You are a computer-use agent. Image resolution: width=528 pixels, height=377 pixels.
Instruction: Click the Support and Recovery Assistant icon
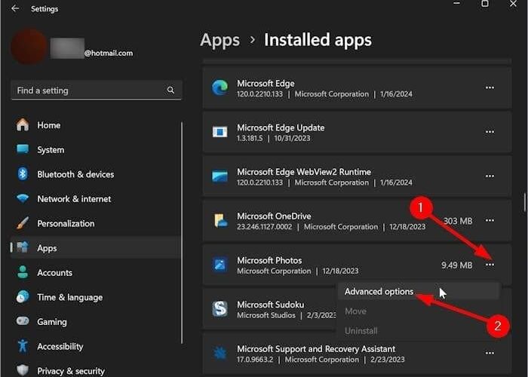[219, 353]
